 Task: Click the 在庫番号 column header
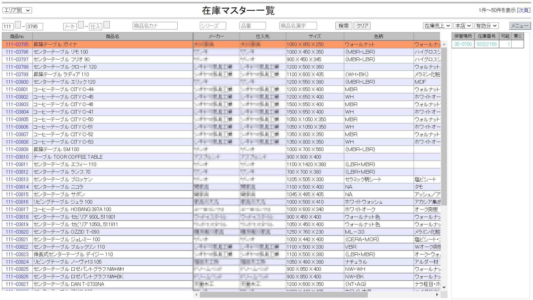pos(487,36)
